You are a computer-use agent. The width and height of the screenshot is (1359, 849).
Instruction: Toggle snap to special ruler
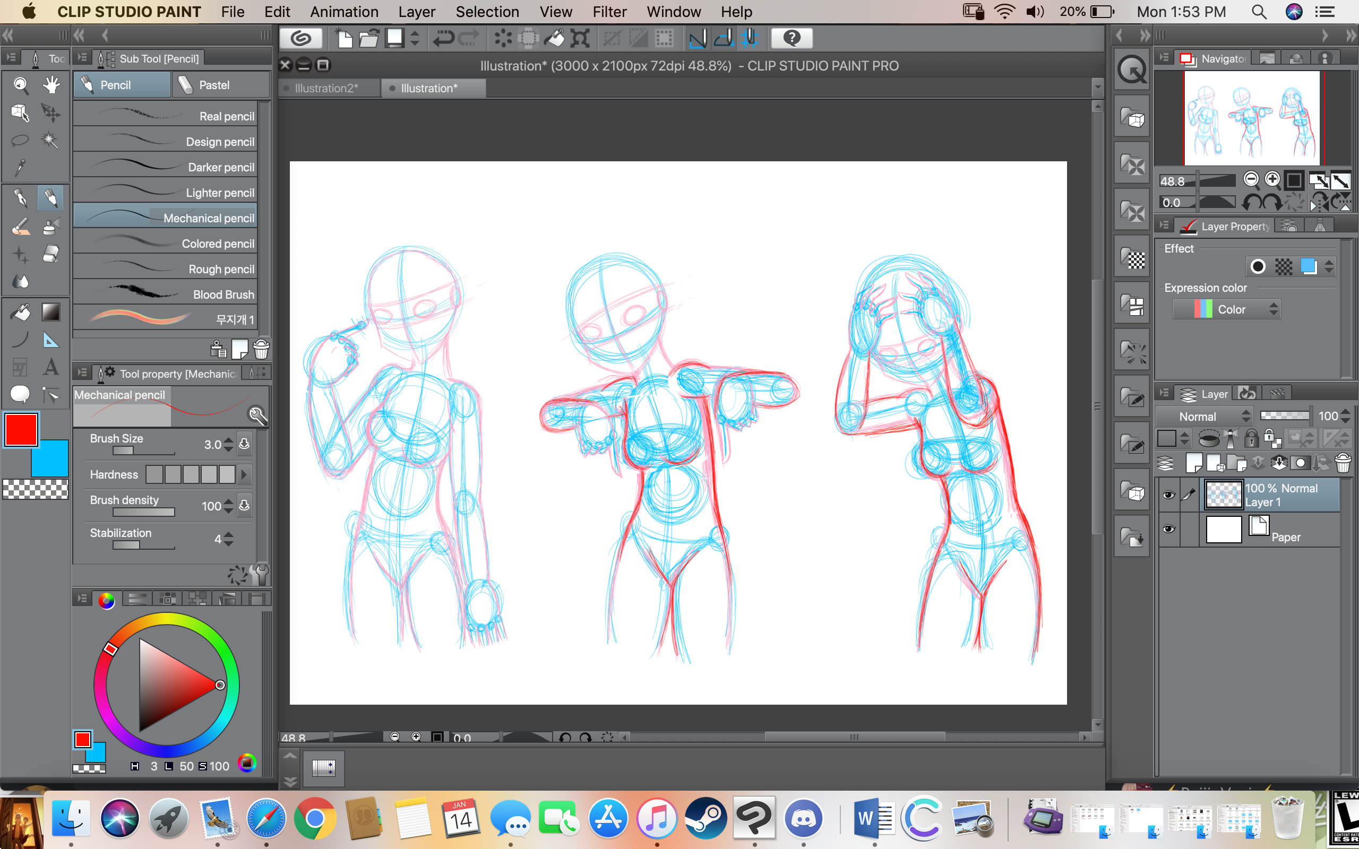[724, 38]
